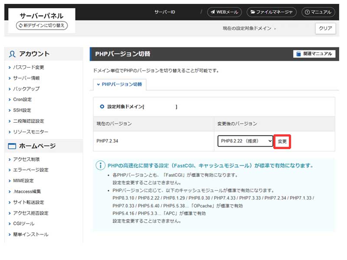Click the WEBメール button
The width and height of the screenshot is (347, 260).
tap(224, 12)
